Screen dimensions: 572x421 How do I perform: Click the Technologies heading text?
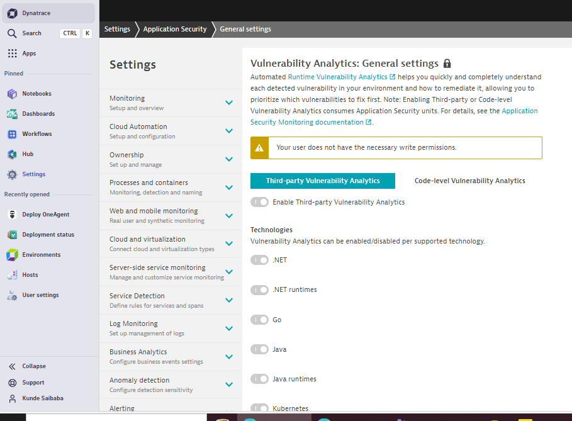271,230
